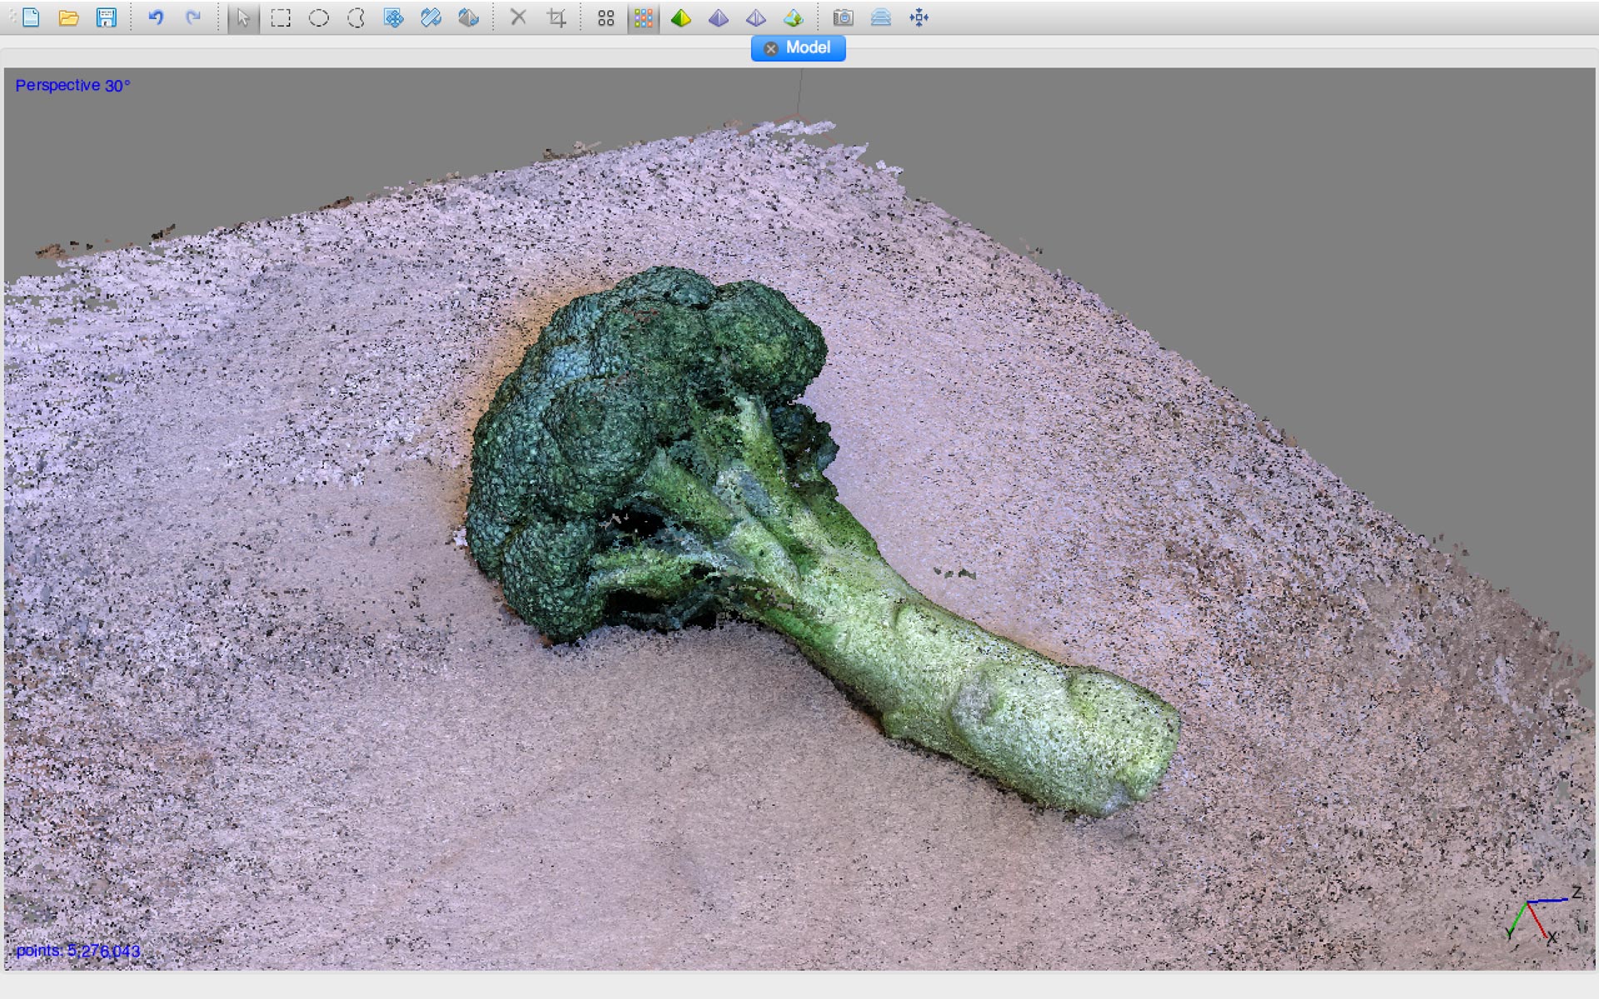Switch to solid model view

click(x=718, y=17)
